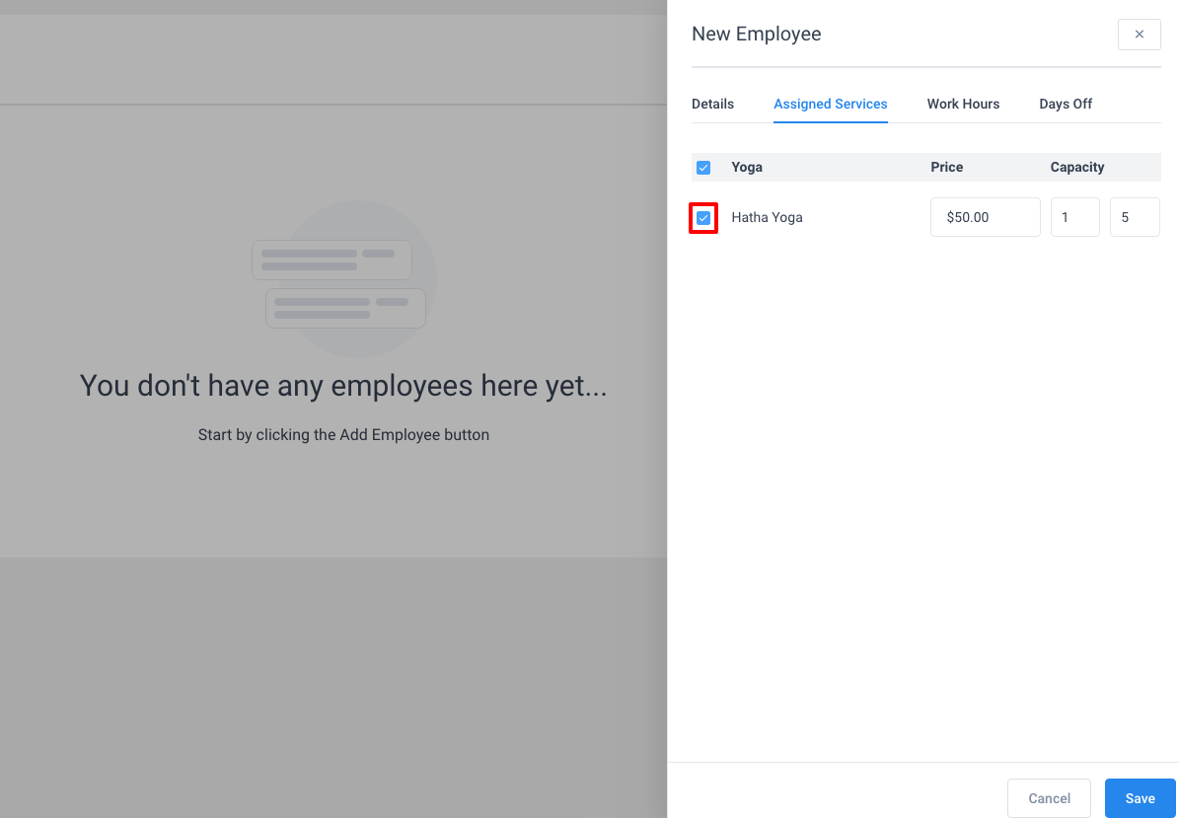Click the Capacity column header

(1076, 167)
